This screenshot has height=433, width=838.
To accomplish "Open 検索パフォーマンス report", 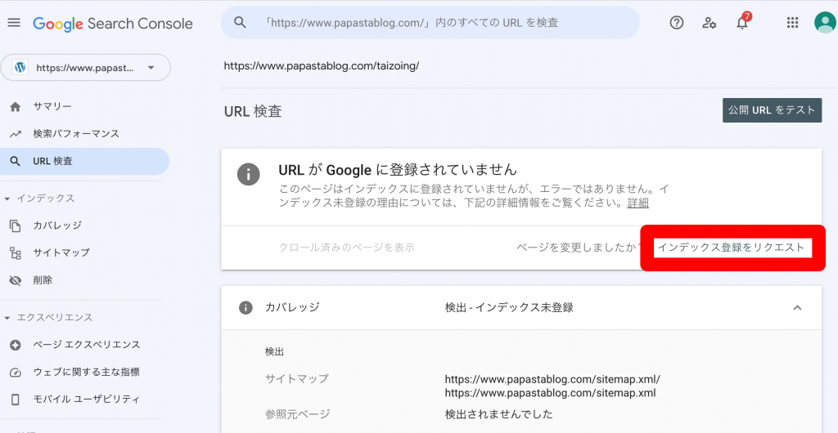I will [75, 133].
